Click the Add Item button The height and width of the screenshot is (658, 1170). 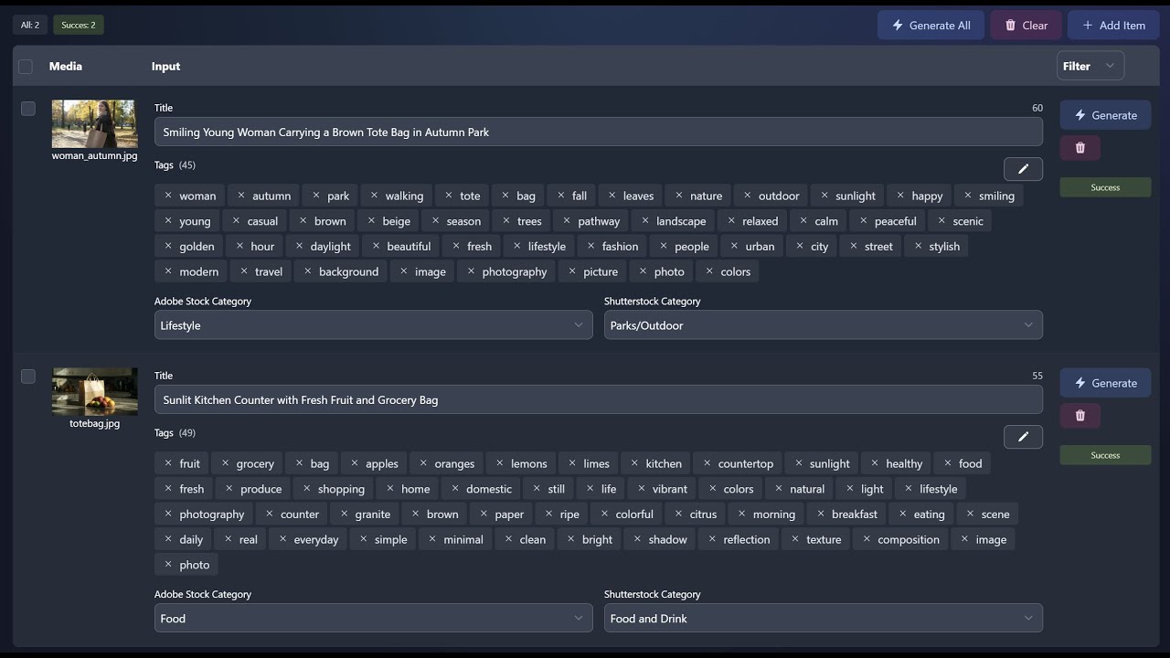(x=1112, y=26)
